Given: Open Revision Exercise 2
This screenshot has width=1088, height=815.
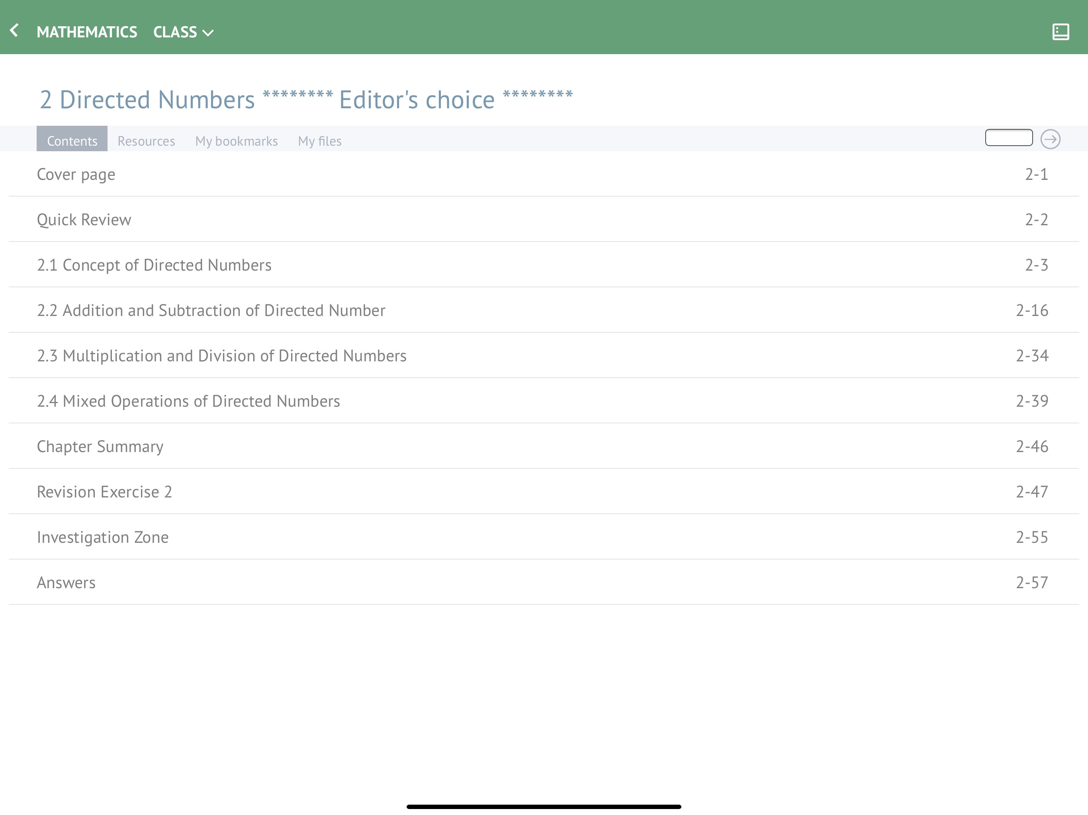Looking at the screenshot, I should [104, 492].
